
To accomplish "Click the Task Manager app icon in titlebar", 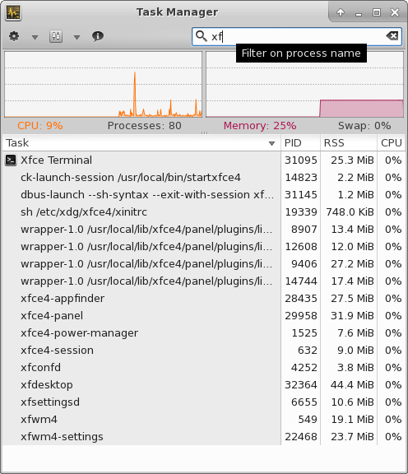I will click(13, 12).
